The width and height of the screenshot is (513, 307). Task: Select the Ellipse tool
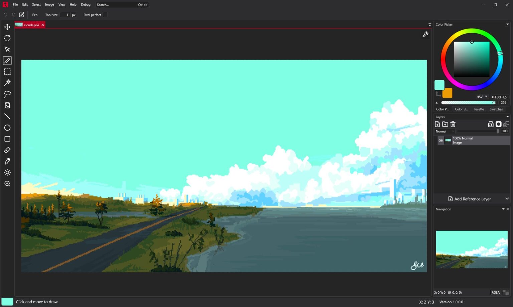[x=7, y=128]
